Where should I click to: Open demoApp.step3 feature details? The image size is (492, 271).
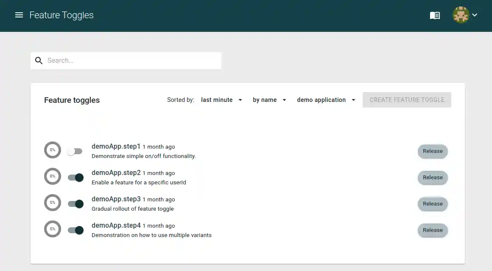pos(116,199)
